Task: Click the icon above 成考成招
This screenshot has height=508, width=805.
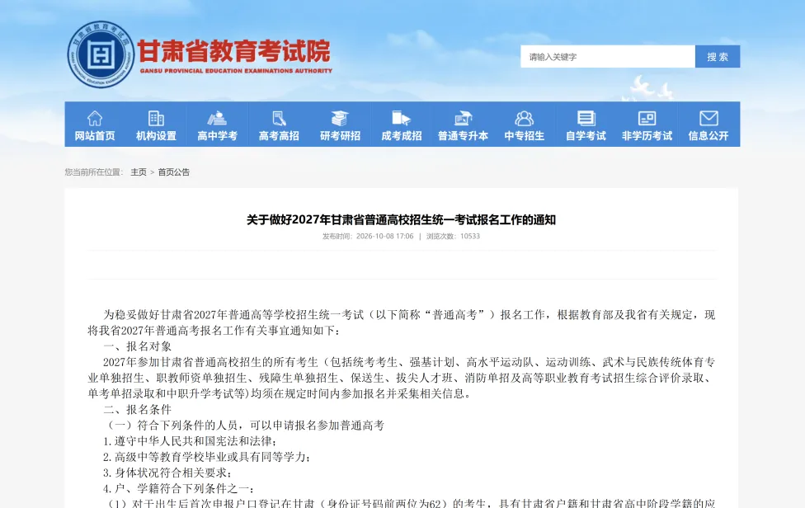Action: tap(401, 118)
